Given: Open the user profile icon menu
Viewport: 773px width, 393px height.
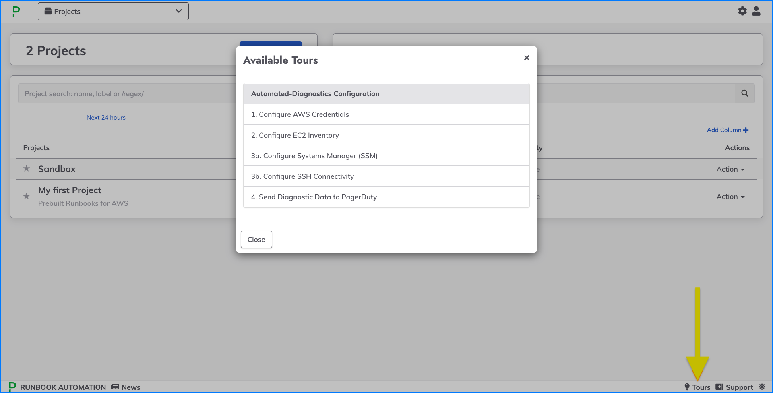Looking at the screenshot, I should coord(756,11).
